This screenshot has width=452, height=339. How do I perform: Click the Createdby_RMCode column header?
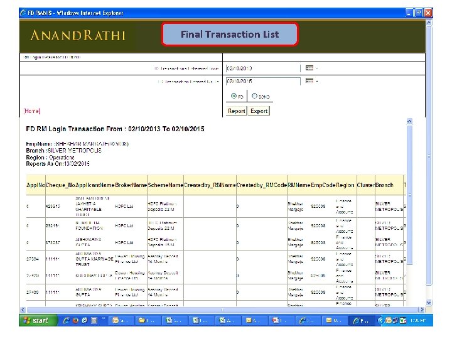point(262,185)
